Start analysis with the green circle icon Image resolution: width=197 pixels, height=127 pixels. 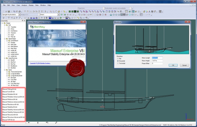(x=65, y=15)
